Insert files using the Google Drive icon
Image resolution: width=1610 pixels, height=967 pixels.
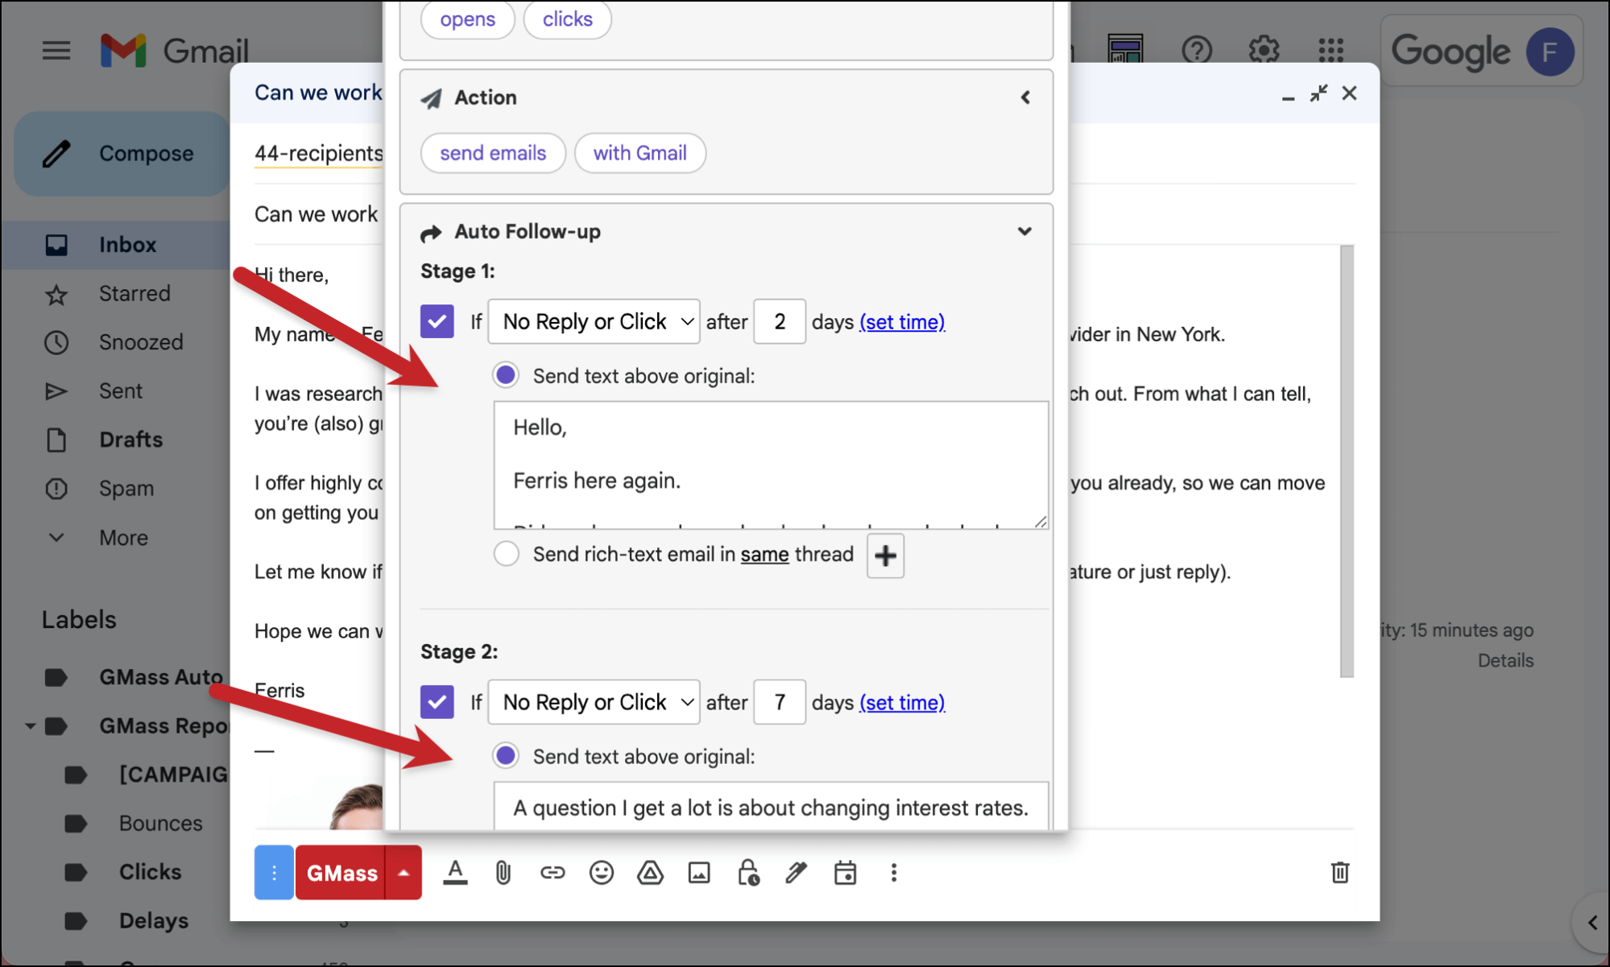click(650, 873)
